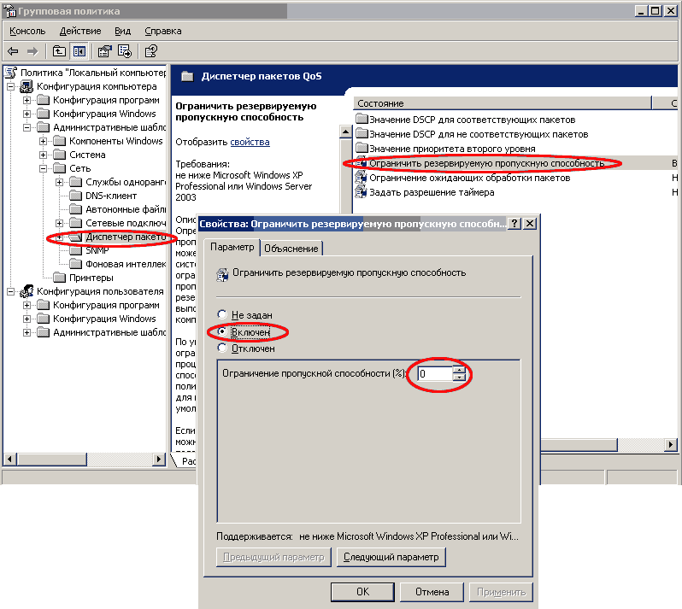
Task: Click the Система folder icon
Action: click(x=59, y=155)
